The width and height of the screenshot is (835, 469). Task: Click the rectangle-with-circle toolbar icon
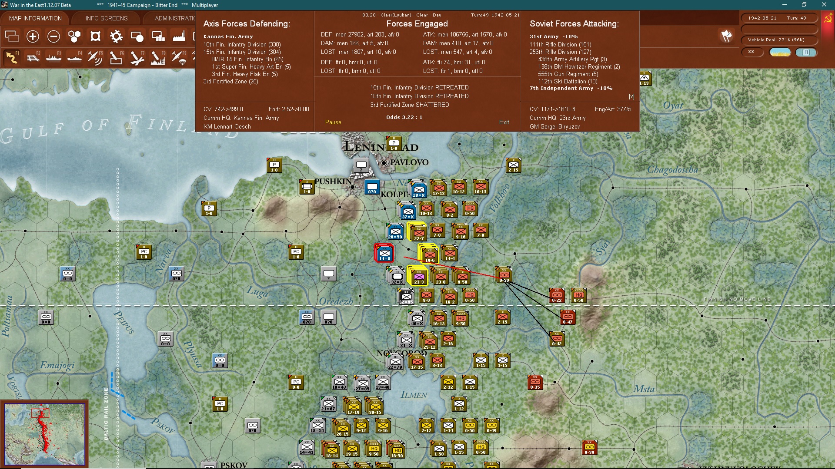[137, 36]
